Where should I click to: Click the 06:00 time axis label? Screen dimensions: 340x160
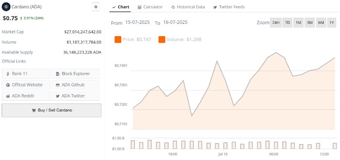click(x=274, y=154)
